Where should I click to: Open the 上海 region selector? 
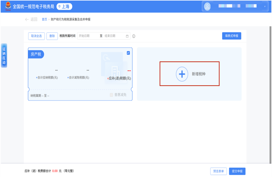point(64,6)
